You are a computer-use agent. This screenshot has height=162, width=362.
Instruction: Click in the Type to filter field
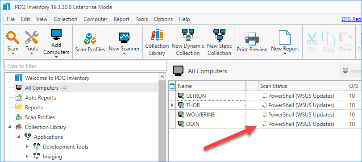(x=85, y=66)
